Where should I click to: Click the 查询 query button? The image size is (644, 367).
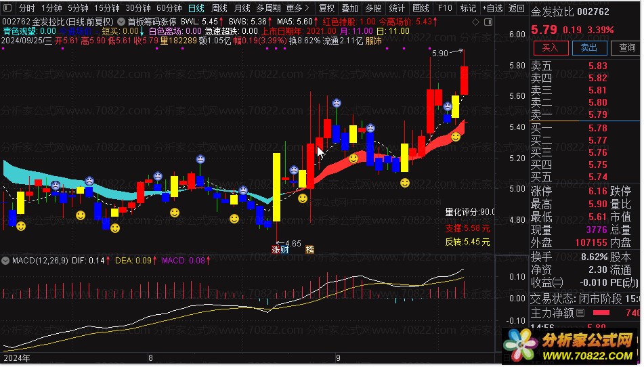tap(626, 48)
